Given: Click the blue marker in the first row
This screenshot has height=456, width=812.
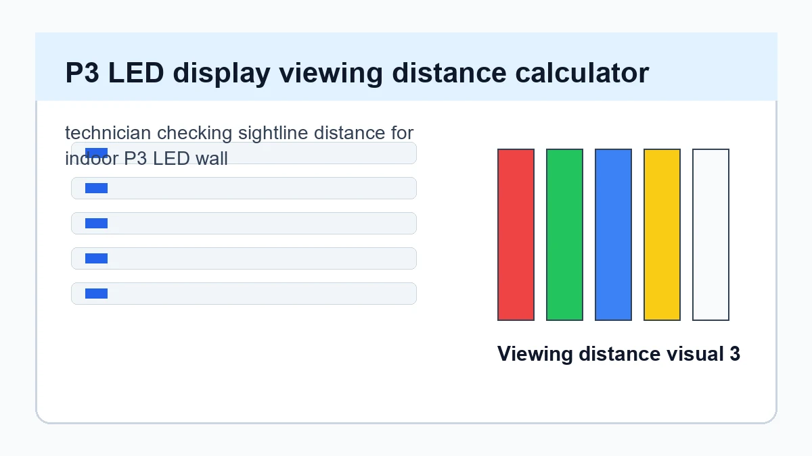Looking at the screenshot, I should pos(96,153).
